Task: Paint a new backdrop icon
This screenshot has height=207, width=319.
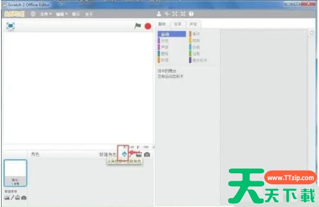Action: point(13,198)
